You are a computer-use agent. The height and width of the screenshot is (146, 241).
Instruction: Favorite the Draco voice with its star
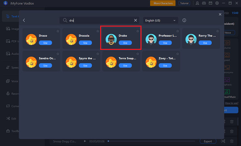58,31
